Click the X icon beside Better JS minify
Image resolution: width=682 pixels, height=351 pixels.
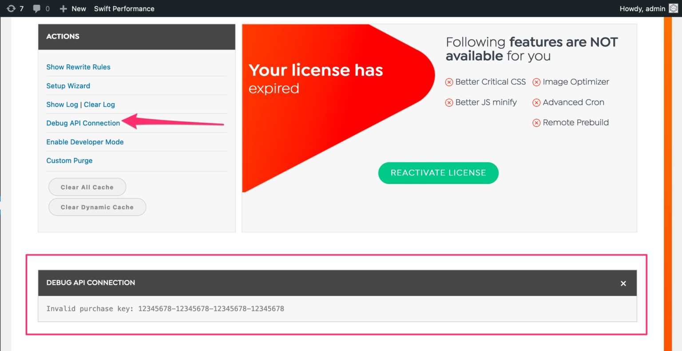click(449, 102)
